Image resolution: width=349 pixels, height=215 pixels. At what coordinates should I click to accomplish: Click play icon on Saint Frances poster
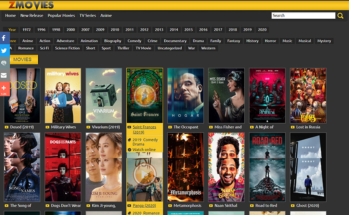(144, 96)
